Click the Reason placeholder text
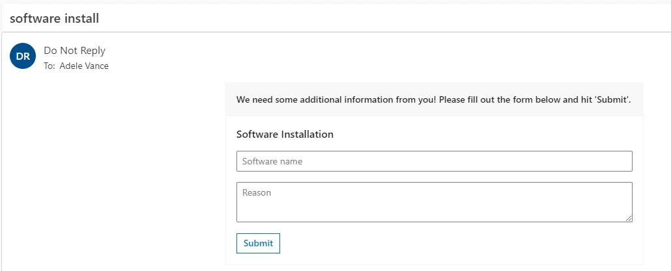This screenshot has height=271, width=671. (256, 192)
